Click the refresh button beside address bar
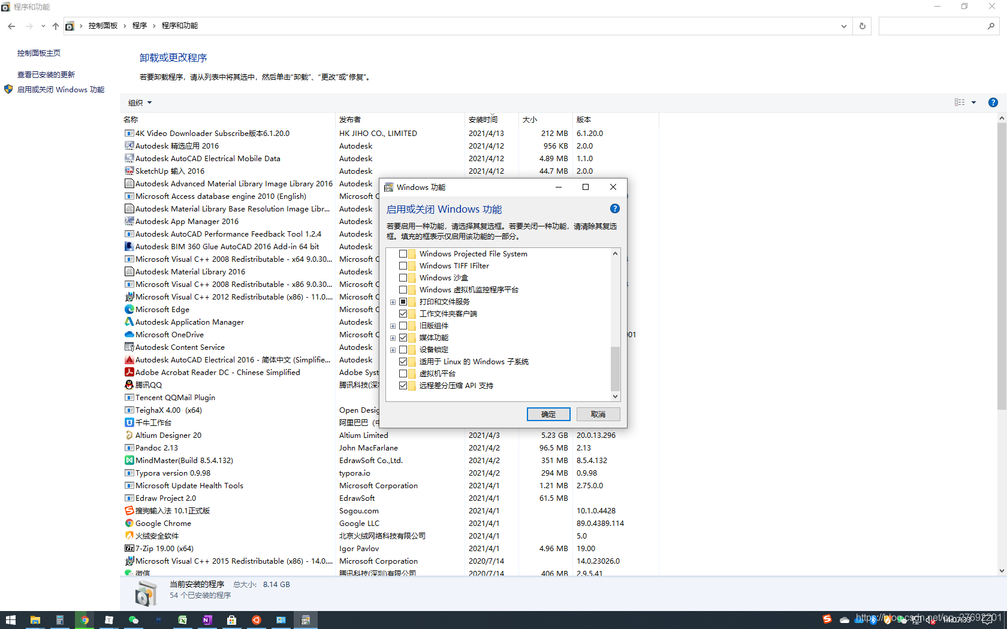The width and height of the screenshot is (1007, 629). (x=863, y=26)
